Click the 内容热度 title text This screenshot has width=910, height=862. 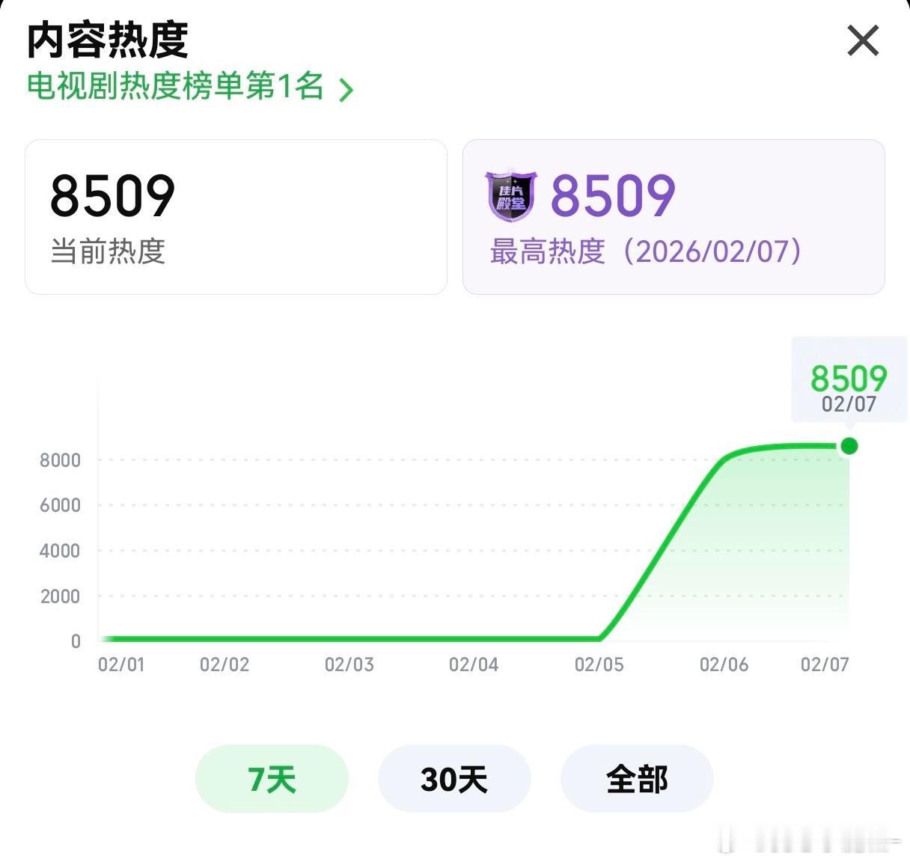(x=106, y=41)
